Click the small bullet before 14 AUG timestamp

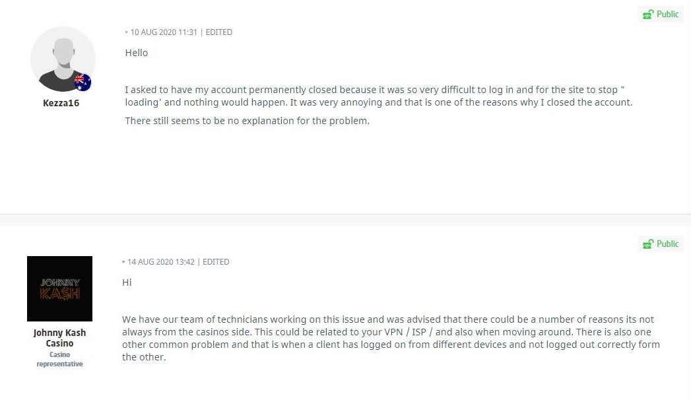[x=123, y=261]
